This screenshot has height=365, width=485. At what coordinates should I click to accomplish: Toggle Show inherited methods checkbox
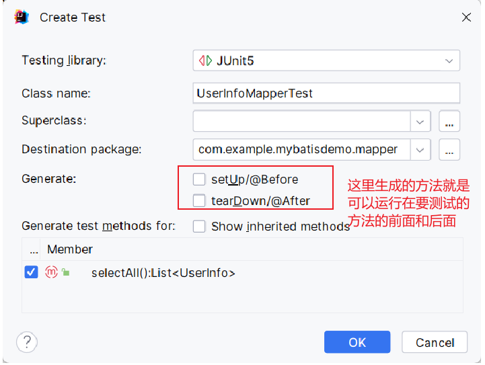(x=199, y=227)
